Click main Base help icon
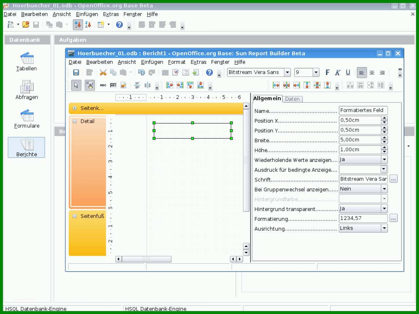419x314 pixels. coord(119,25)
